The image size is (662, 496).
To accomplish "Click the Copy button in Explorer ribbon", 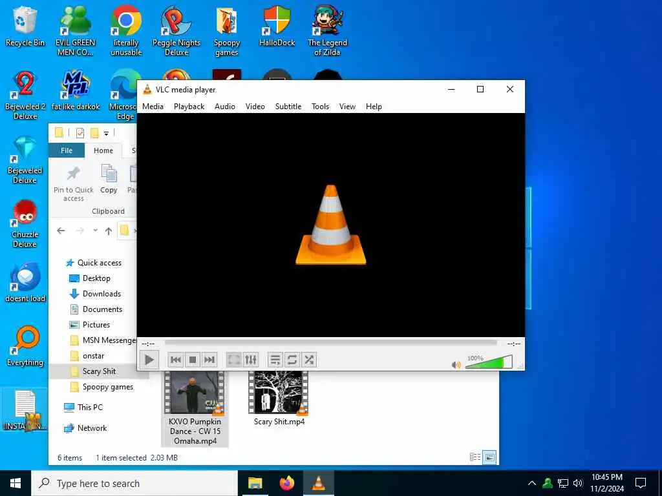I will (x=109, y=180).
